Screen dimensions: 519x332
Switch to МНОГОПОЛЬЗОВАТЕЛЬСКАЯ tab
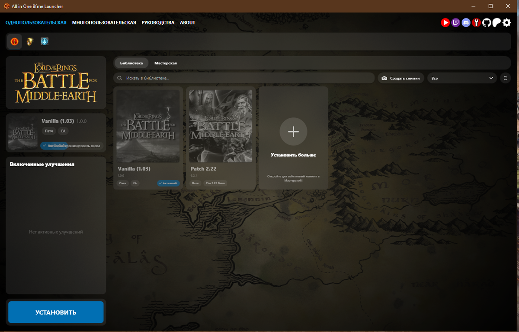point(104,22)
